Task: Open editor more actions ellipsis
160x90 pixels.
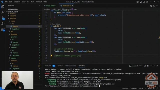Action: (157, 6)
